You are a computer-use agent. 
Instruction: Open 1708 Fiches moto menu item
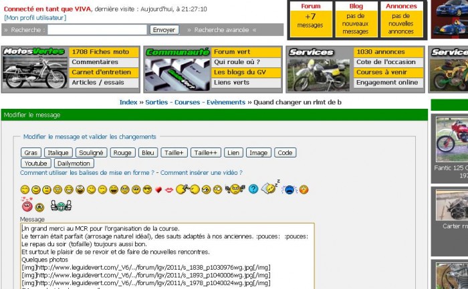coord(104,52)
